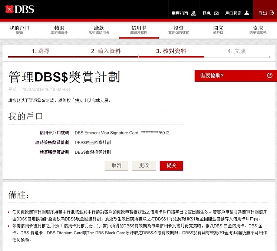Go back to step 2 輸入資料

106,51
